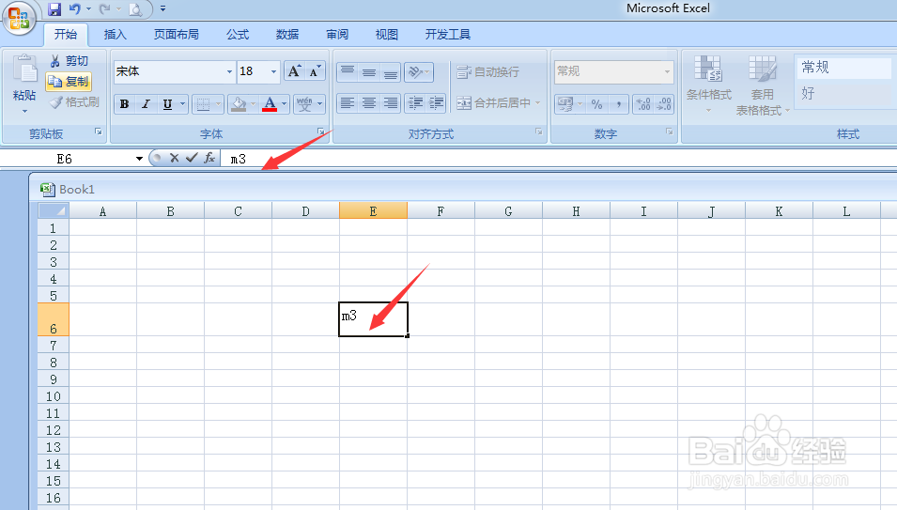Open Insert Function fx dialog
Screen dimensions: 897x510
[x=210, y=158]
